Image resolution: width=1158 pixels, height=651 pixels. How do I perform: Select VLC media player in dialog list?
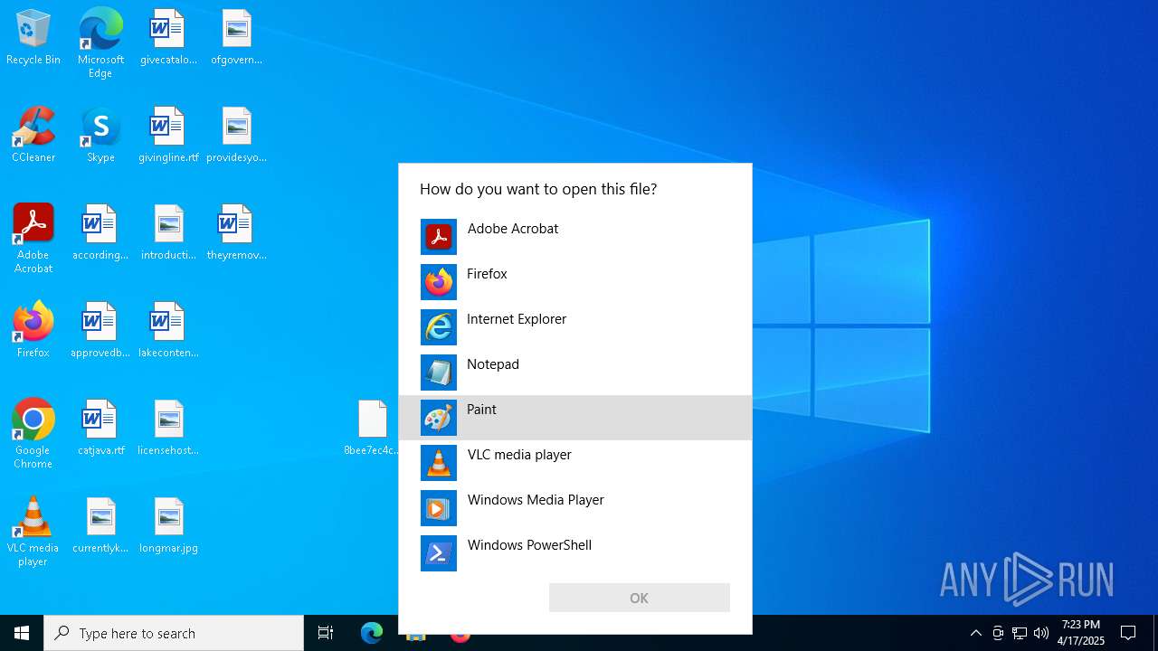point(575,463)
